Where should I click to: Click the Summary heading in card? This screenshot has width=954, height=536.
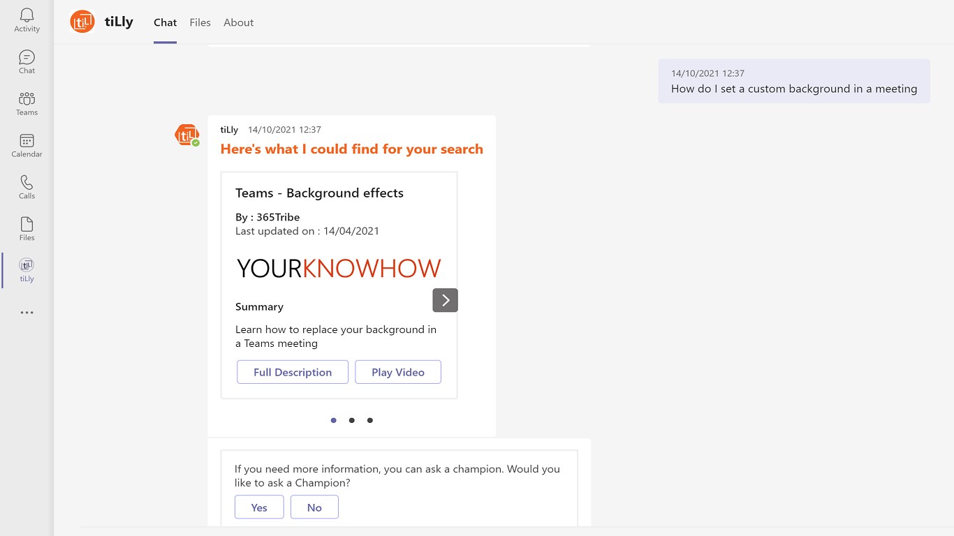click(259, 307)
